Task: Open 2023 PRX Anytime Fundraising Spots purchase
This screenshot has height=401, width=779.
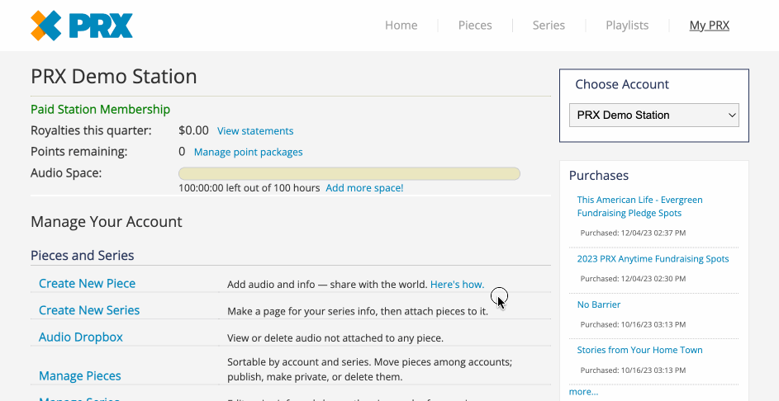Action: click(x=653, y=259)
